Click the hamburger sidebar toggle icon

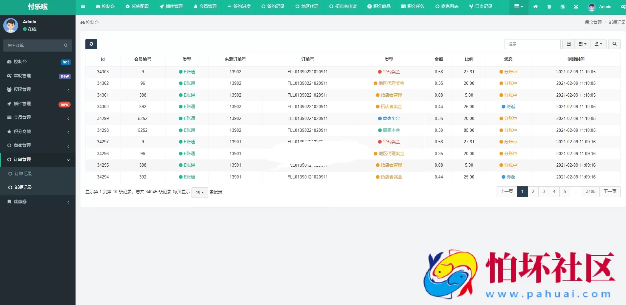point(83,7)
